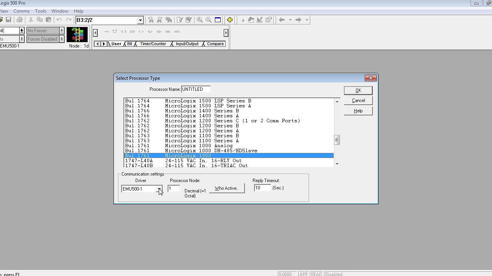This screenshot has width=492, height=276.
Task: Click the dialog Help button
Action: coord(358,111)
